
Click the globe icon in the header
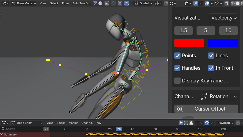[100, 3]
